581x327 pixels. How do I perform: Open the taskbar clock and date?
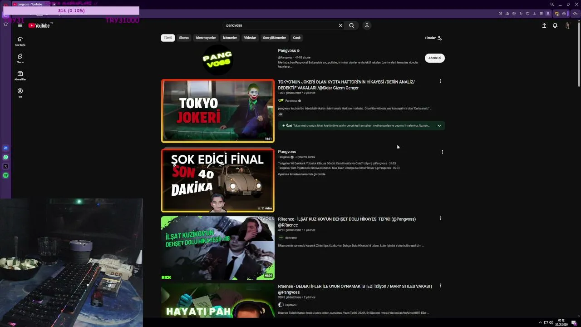[561, 322]
